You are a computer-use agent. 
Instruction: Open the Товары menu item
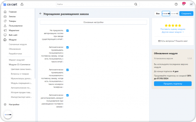pos(12,21)
